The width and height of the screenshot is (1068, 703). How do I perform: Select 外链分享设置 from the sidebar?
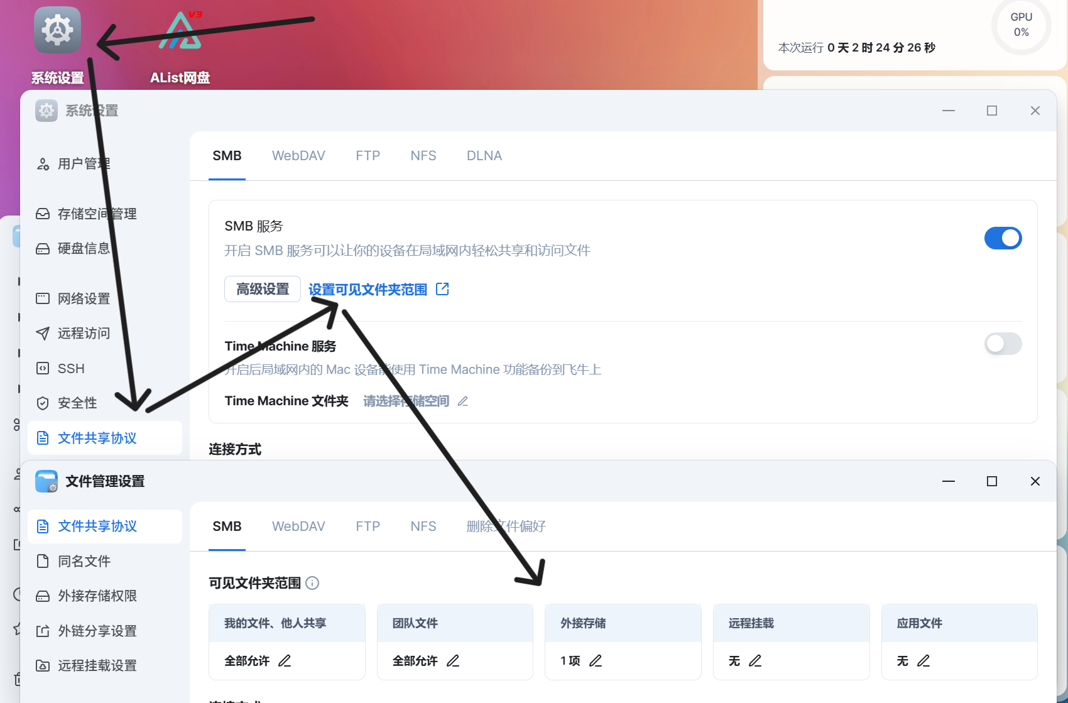click(98, 630)
